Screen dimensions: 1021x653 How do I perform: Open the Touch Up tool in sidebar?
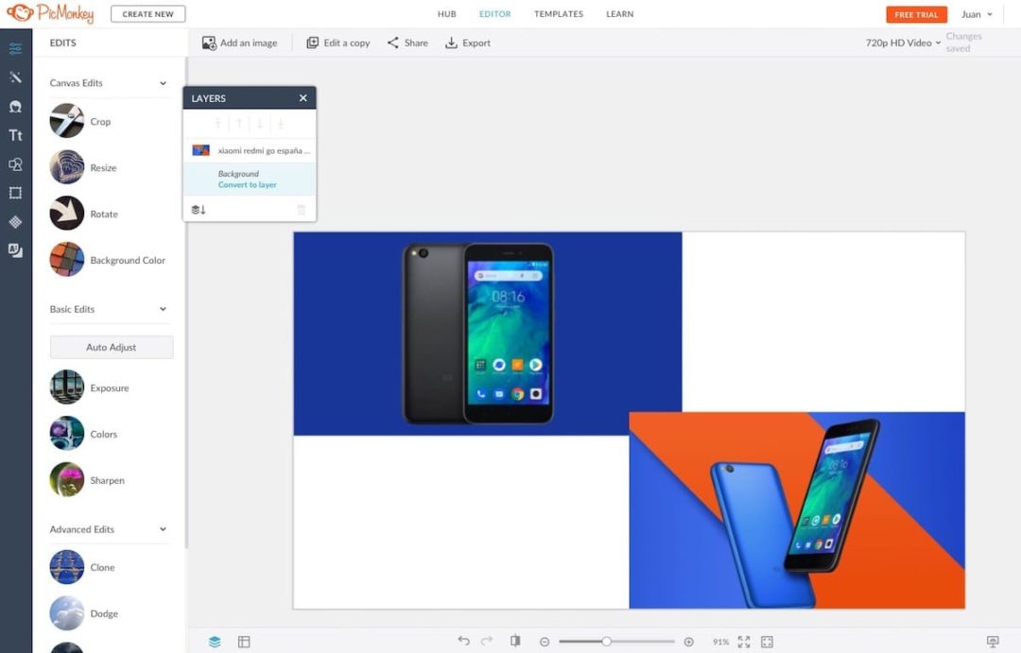pos(15,107)
